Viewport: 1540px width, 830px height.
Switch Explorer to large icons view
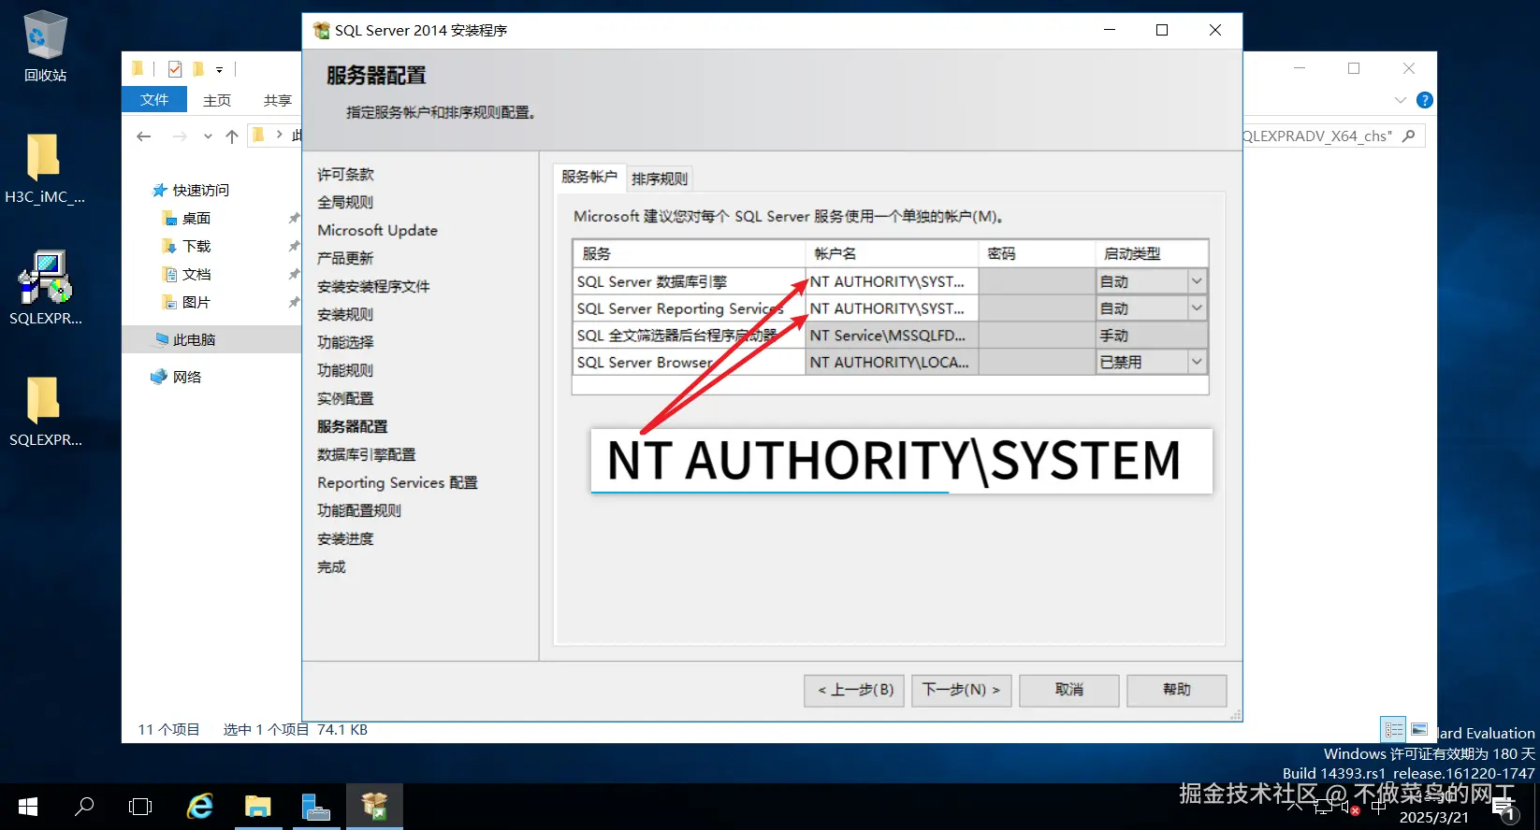point(1419,729)
